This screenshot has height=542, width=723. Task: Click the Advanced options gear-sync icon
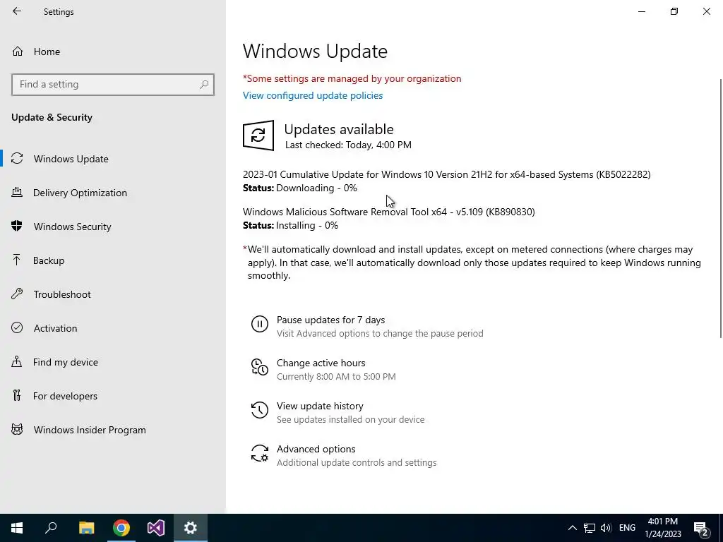point(260,454)
